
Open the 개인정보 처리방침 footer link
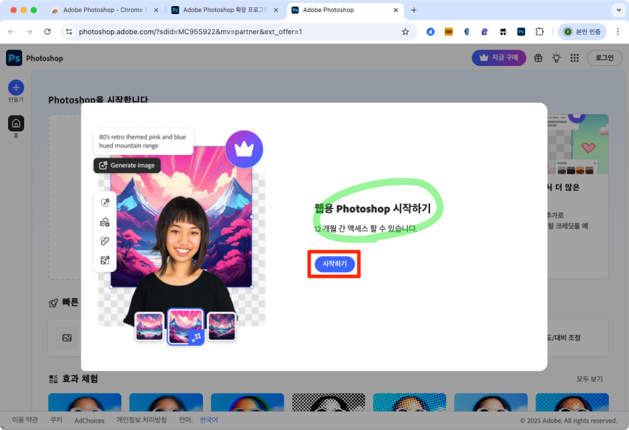coord(142,420)
